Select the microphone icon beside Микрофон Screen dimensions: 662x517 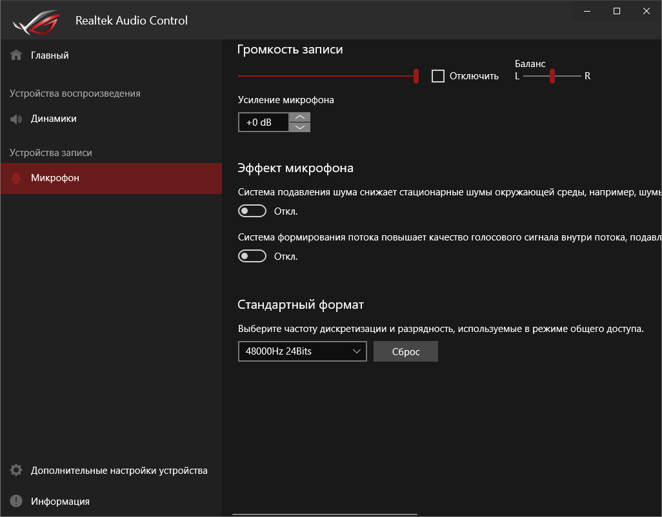coord(15,177)
